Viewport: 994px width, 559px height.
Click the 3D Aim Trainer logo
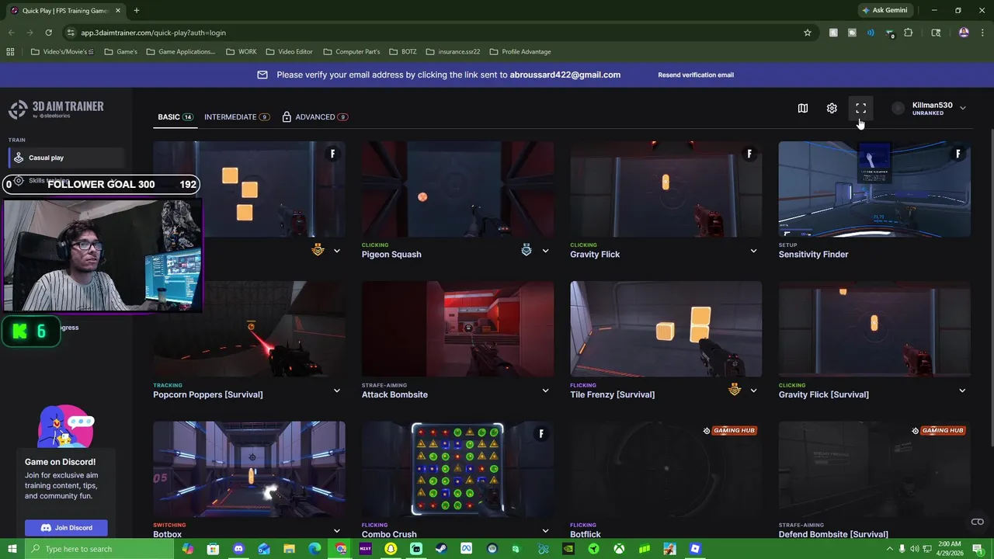pos(56,109)
